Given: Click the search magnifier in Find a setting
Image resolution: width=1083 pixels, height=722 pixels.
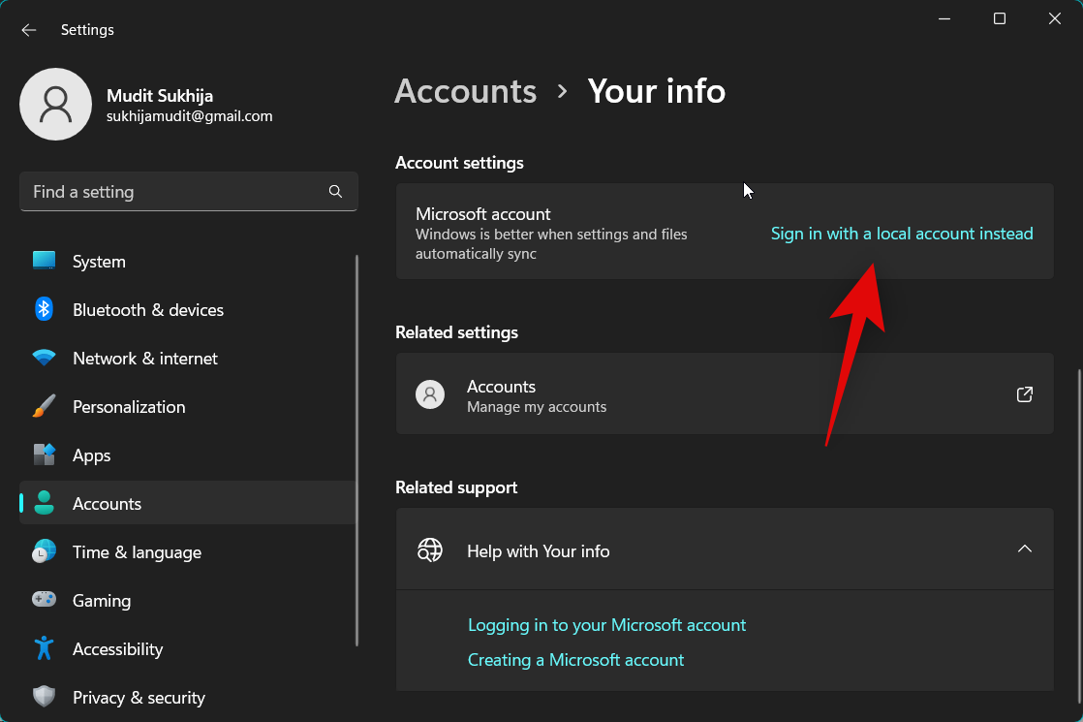Looking at the screenshot, I should point(335,191).
